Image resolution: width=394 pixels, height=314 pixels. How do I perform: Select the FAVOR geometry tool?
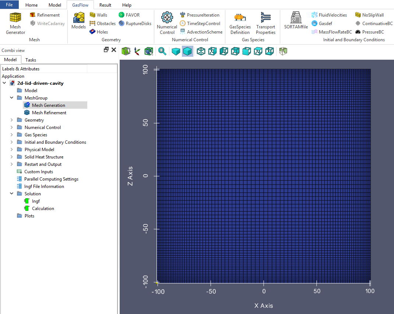[129, 15]
